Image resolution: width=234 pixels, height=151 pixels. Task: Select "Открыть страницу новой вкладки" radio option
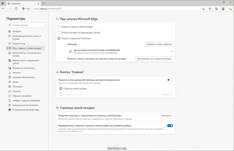pyautogui.click(x=59, y=27)
